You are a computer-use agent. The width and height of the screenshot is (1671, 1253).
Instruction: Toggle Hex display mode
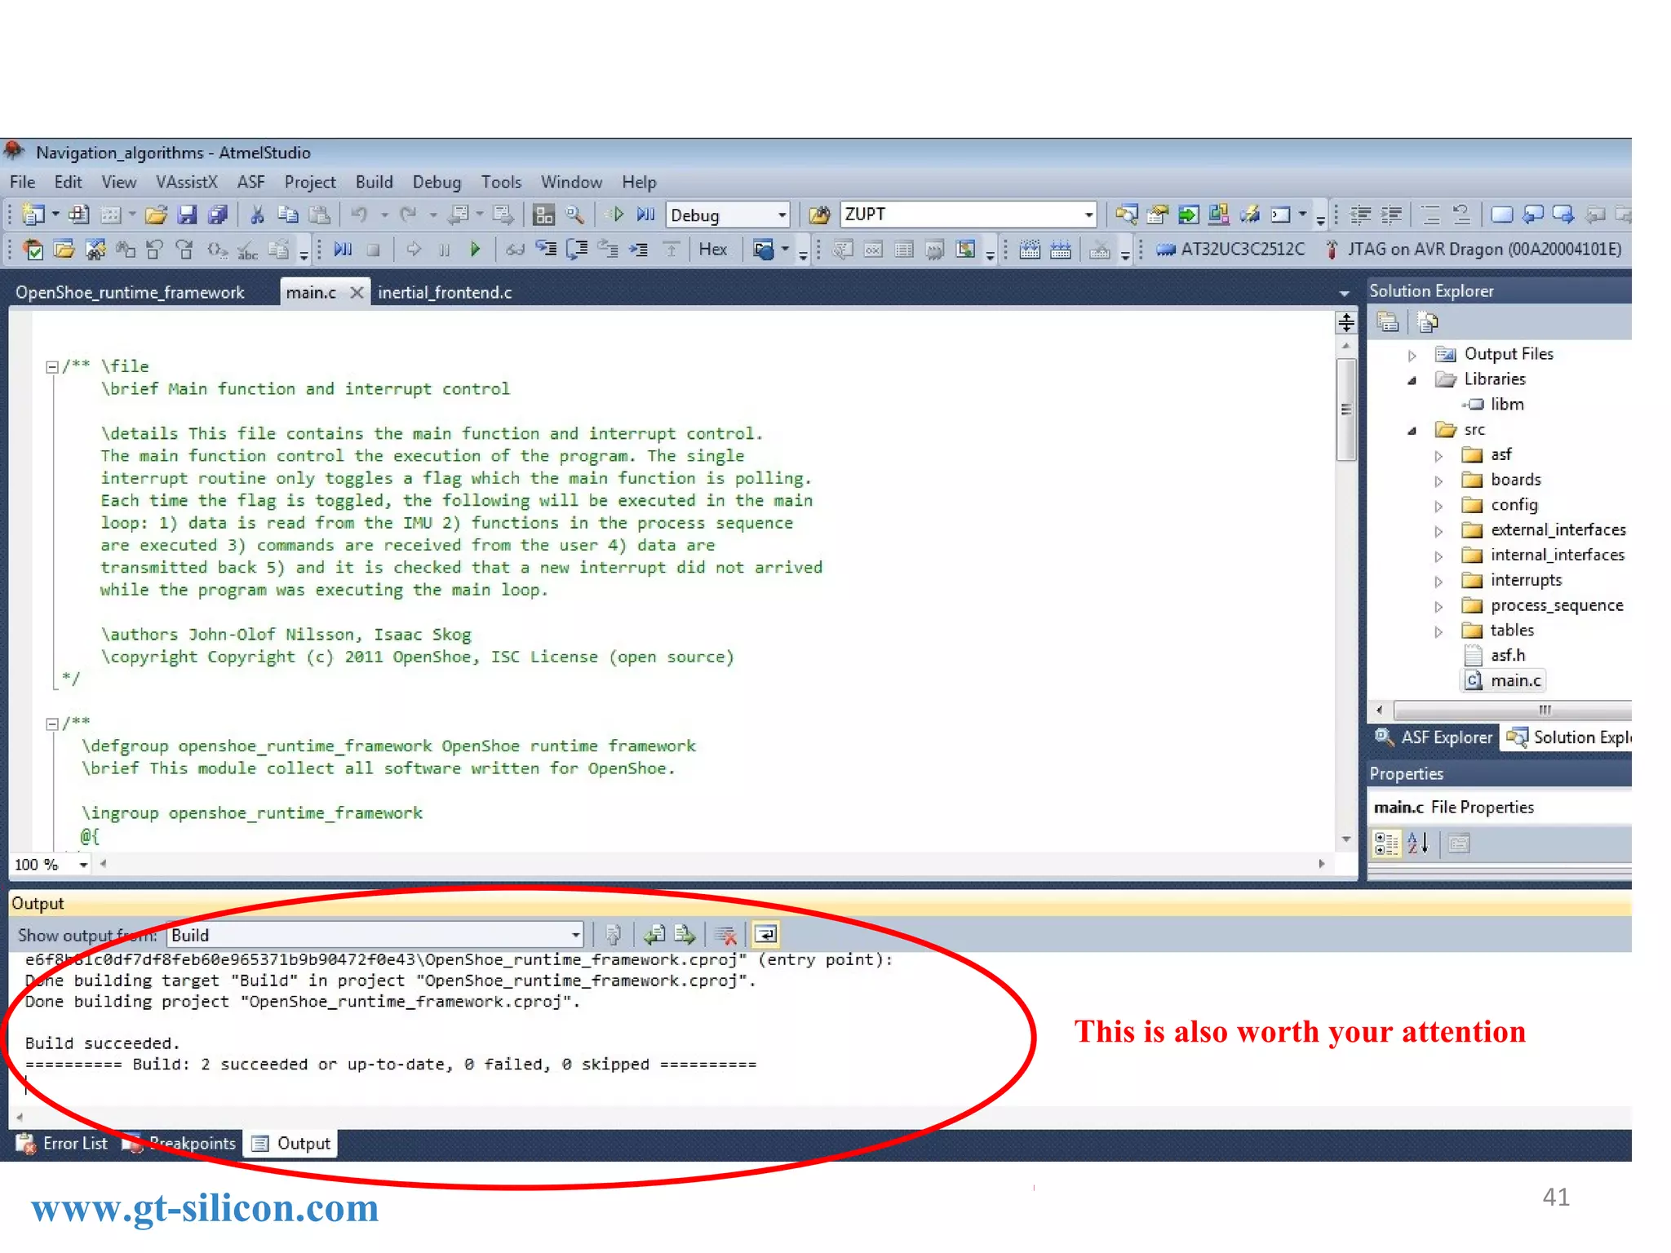click(712, 250)
